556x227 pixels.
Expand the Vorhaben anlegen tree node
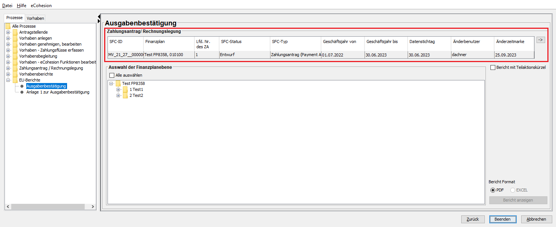click(8, 38)
